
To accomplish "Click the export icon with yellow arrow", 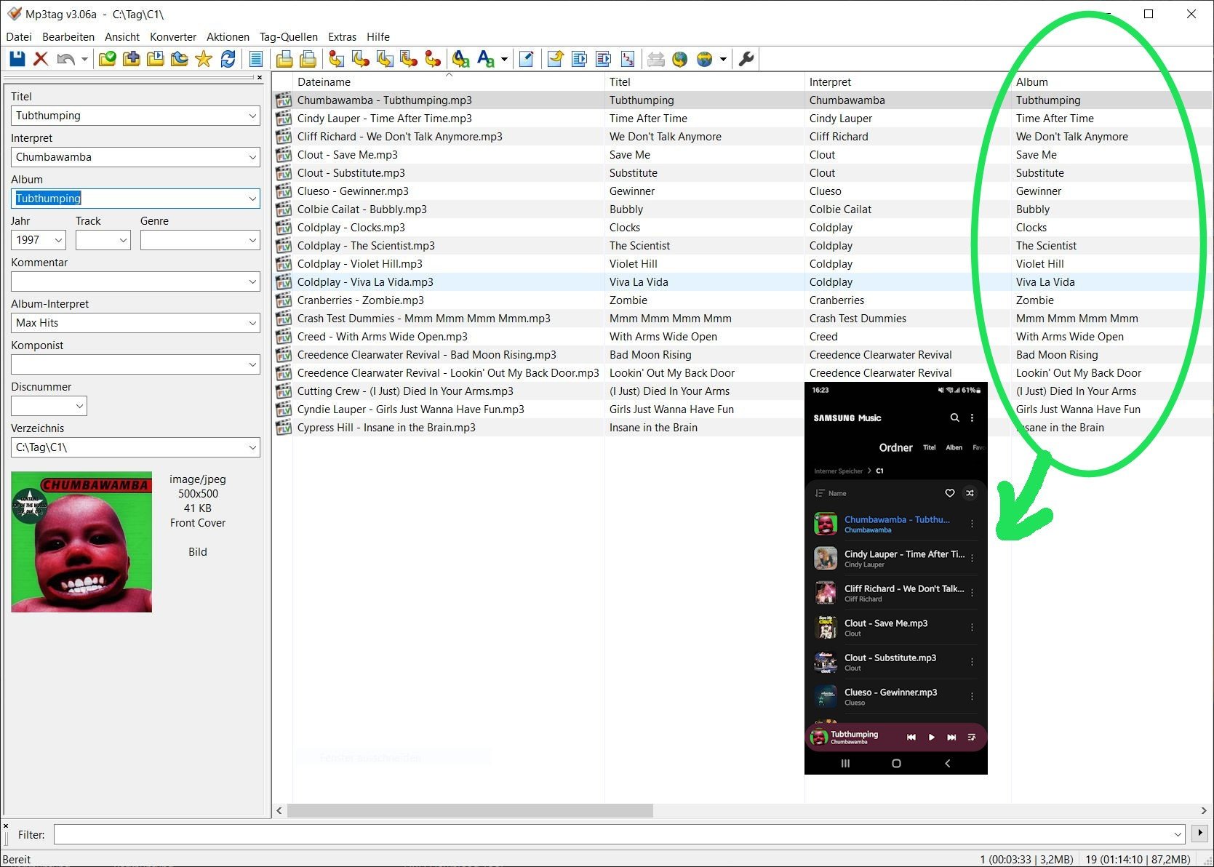I will tap(555, 59).
